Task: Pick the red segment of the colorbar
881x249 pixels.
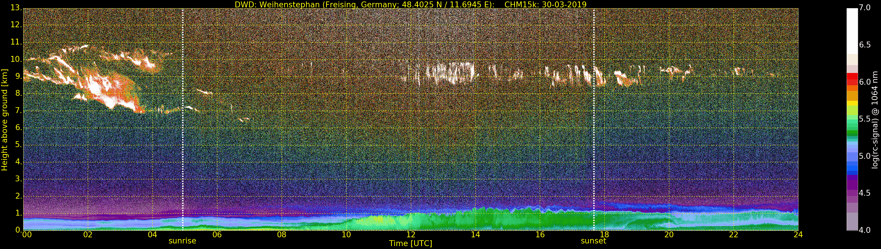Action: point(852,79)
